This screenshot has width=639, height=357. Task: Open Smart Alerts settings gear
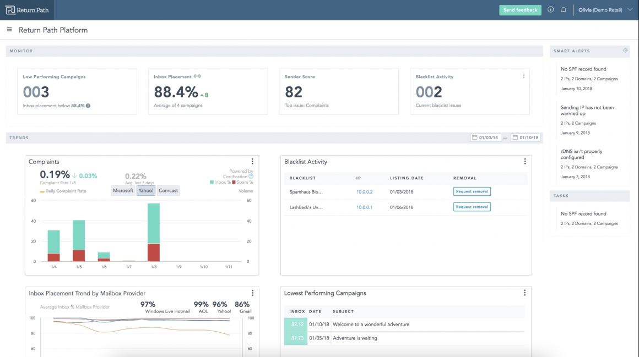pyautogui.click(x=625, y=51)
